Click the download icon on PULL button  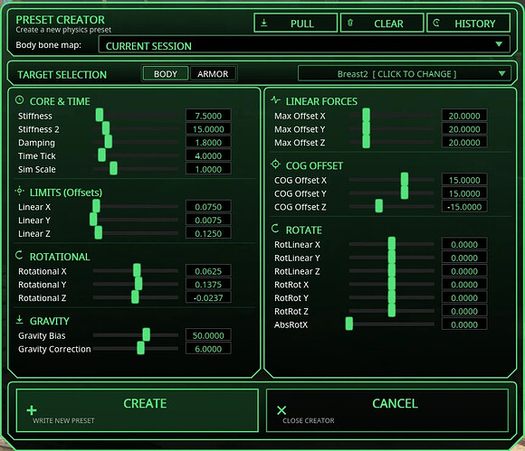[x=263, y=23]
